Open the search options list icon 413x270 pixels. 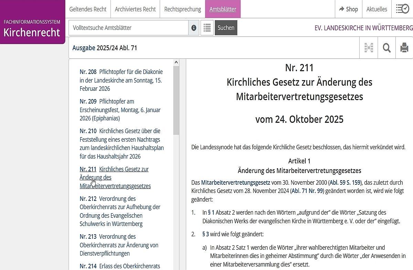[207, 28]
